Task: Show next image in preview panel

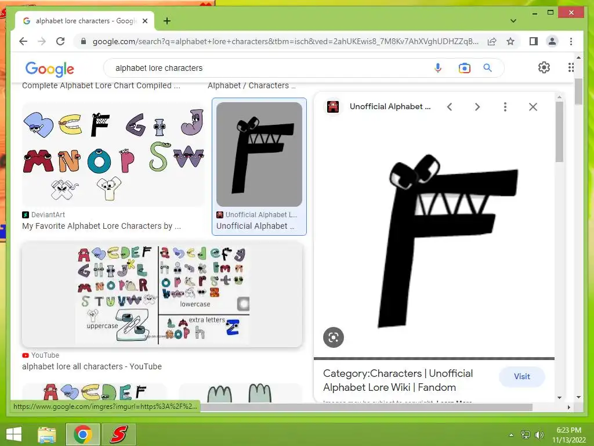Action: point(477,107)
